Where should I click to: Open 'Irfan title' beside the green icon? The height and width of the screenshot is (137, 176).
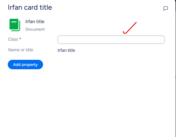coord(35,22)
